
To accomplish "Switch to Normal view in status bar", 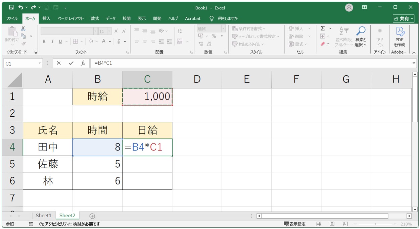I will pos(319,224).
